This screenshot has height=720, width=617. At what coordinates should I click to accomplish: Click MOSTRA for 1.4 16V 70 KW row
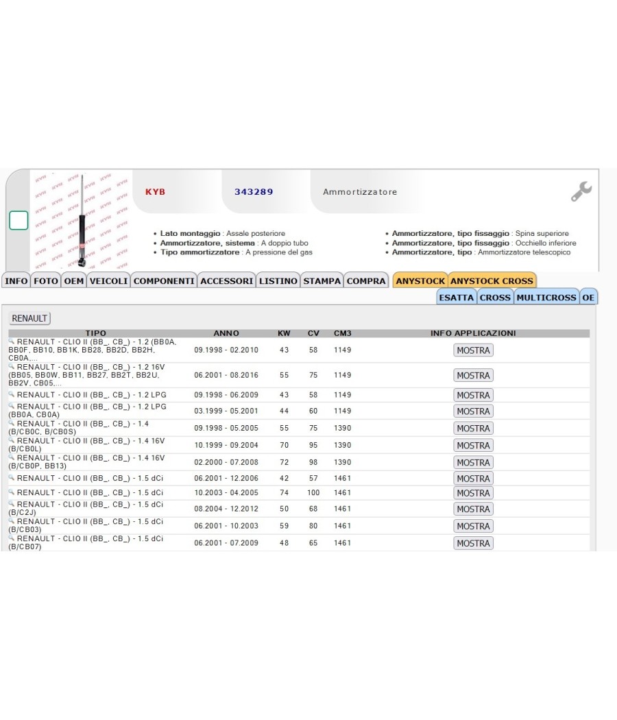(x=473, y=445)
